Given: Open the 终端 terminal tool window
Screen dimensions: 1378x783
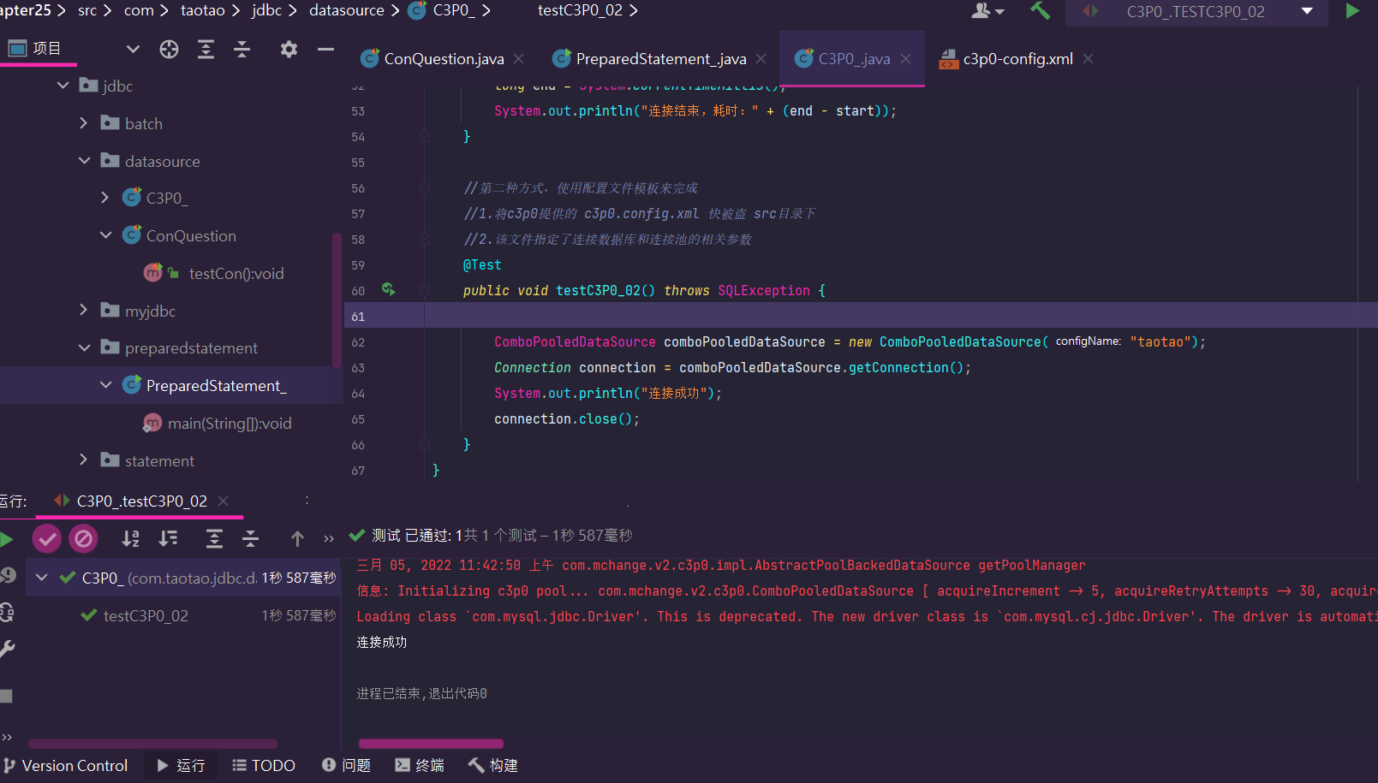Looking at the screenshot, I should point(420,766).
